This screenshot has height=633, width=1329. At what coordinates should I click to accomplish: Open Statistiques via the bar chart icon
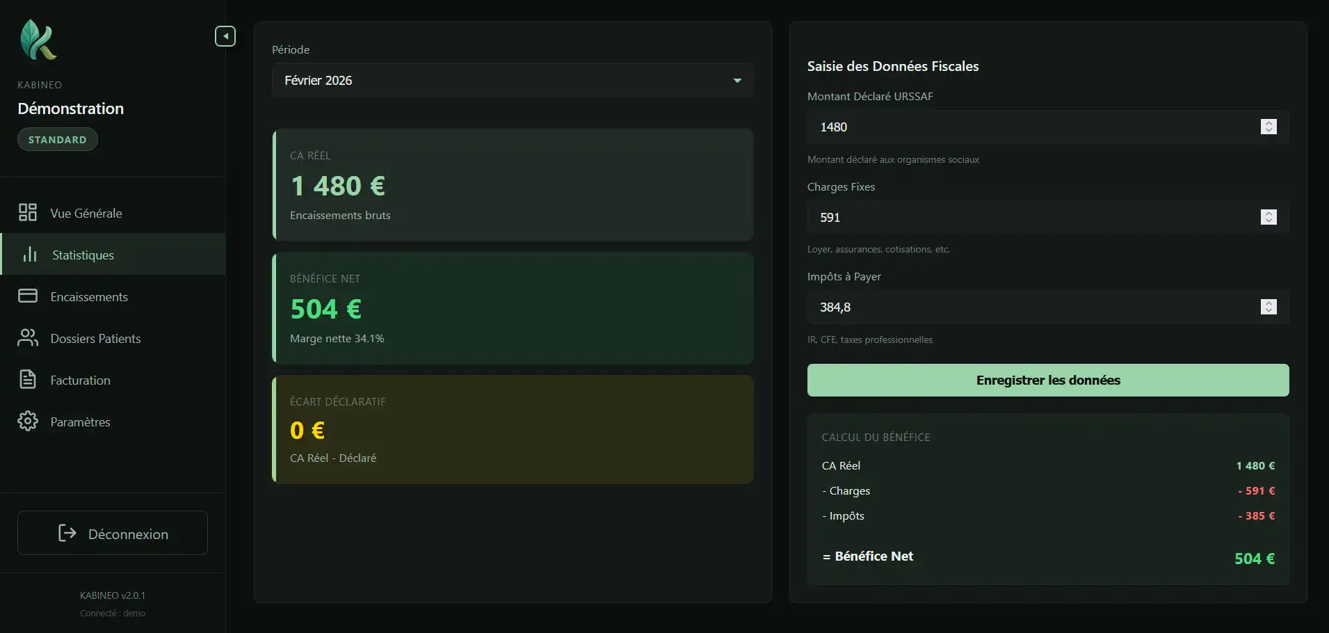coord(28,255)
